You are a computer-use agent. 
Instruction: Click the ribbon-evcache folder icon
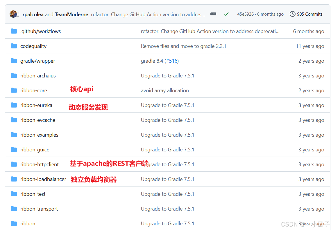coord(14,120)
